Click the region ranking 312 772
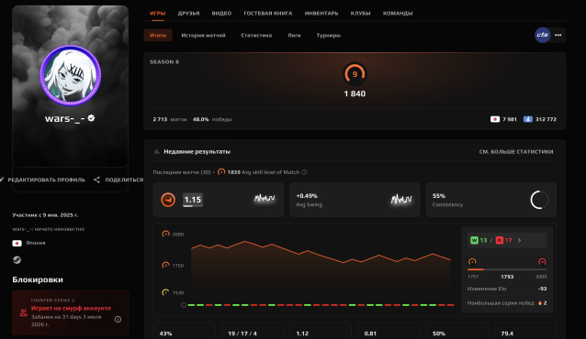 pyautogui.click(x=540, y=119)
